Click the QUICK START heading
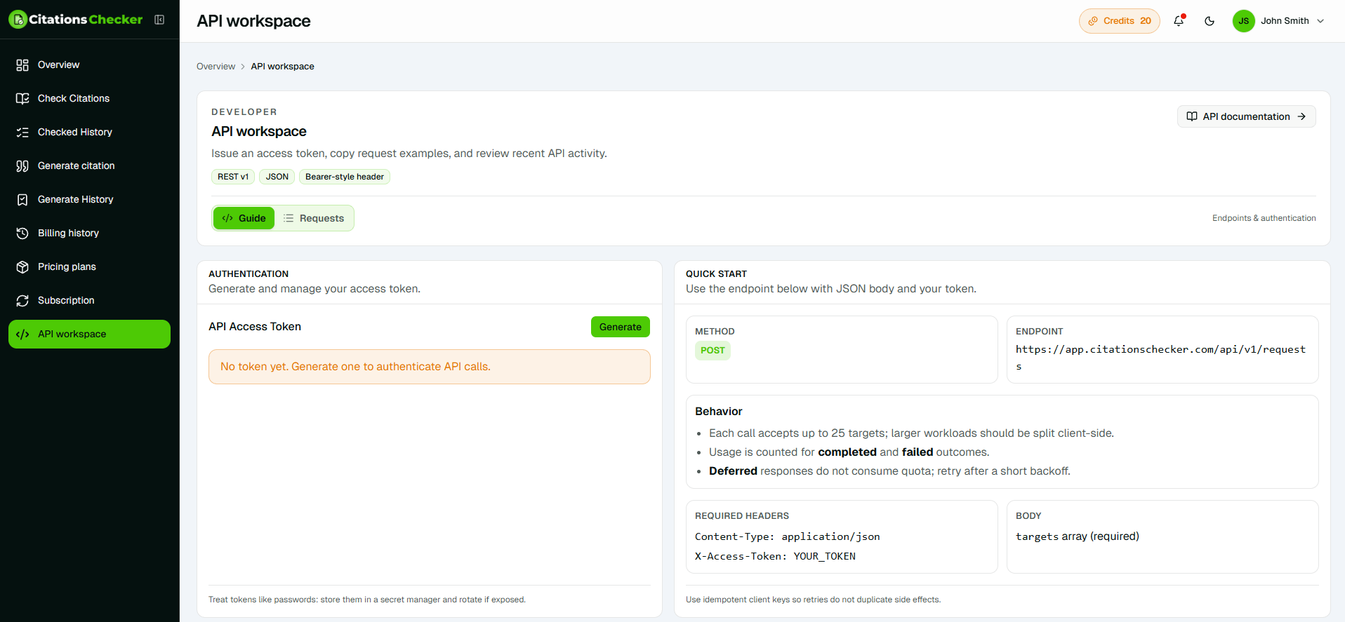This screenshot has height=622, width=1345. [716, 274]
